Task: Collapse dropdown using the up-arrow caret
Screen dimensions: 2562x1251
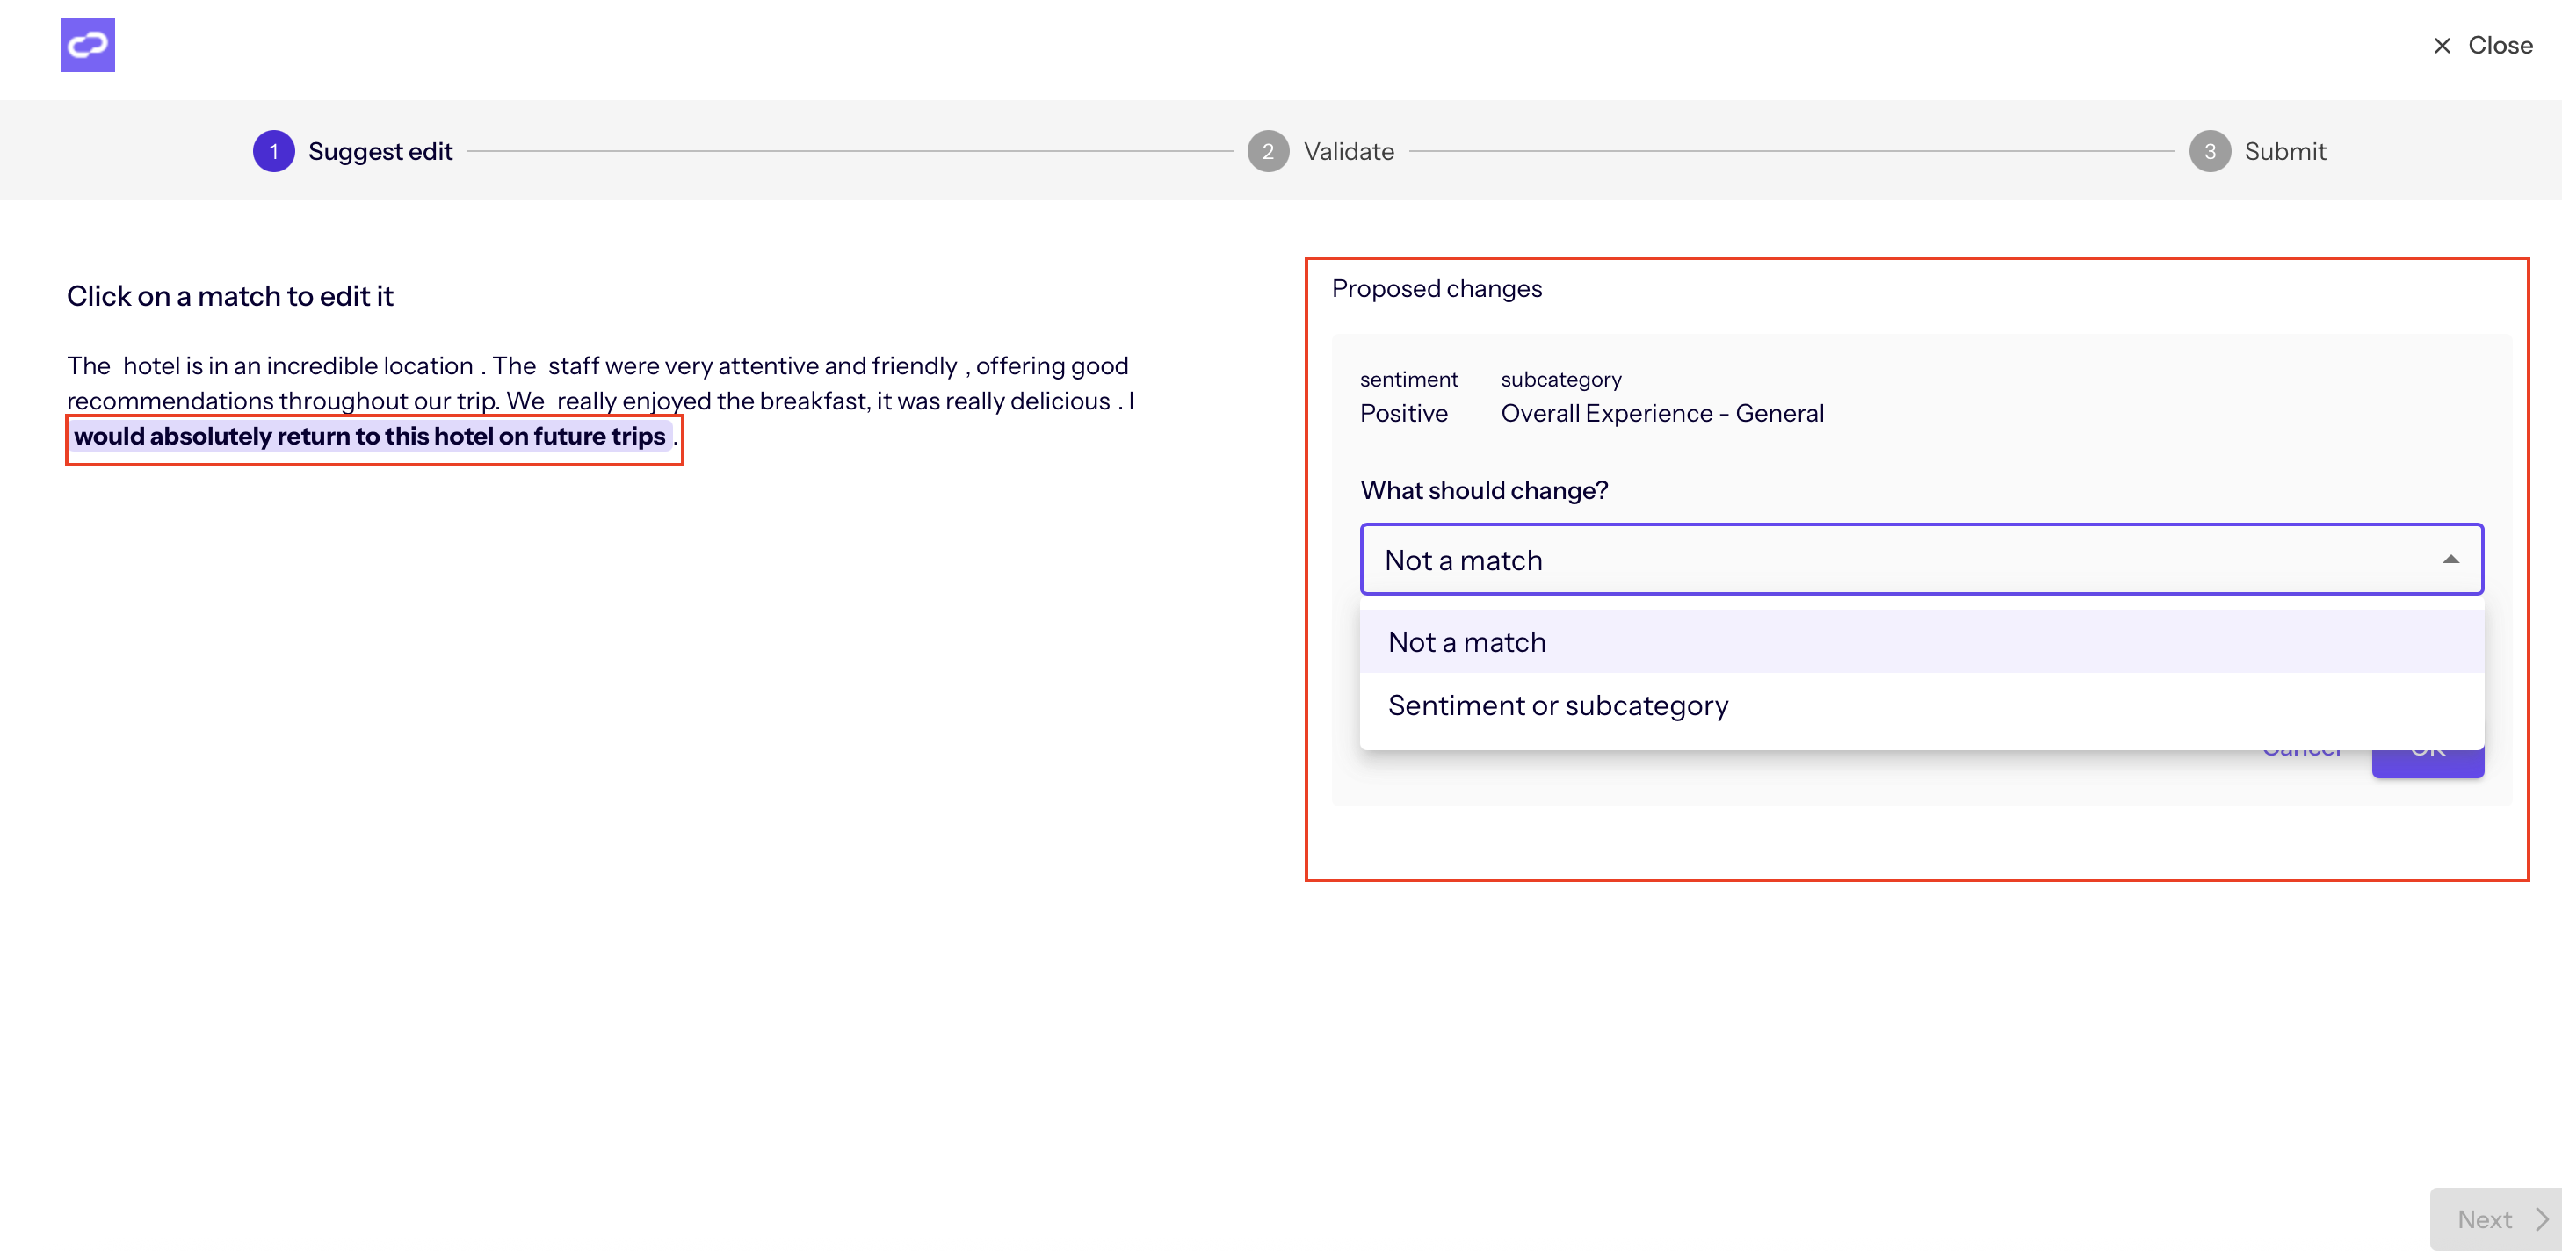Action: [x=2450, y=560]
